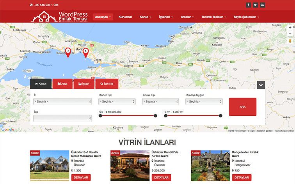Collapse the search panel with chevron button
The height and width of the screenshot is (184, 295).
point(261,85)
